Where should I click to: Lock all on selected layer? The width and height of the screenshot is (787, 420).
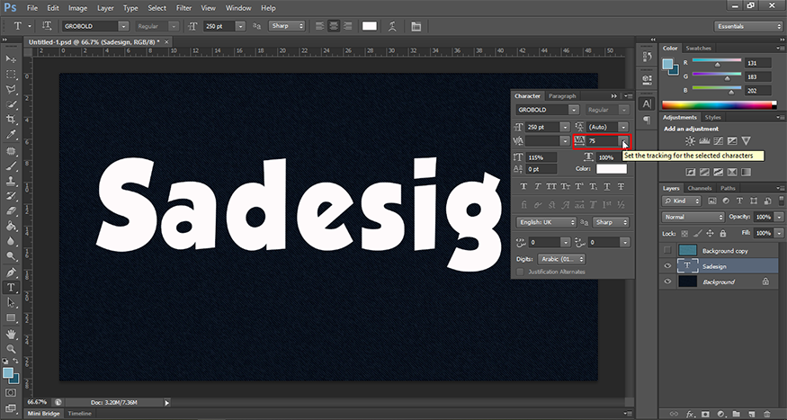click(723, 233)
